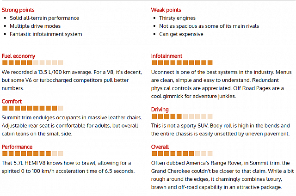Select 'Multiple drive modes' bullet item
Image resolution: width=296 pixels, height=196 pixels.
coord(35,26)
